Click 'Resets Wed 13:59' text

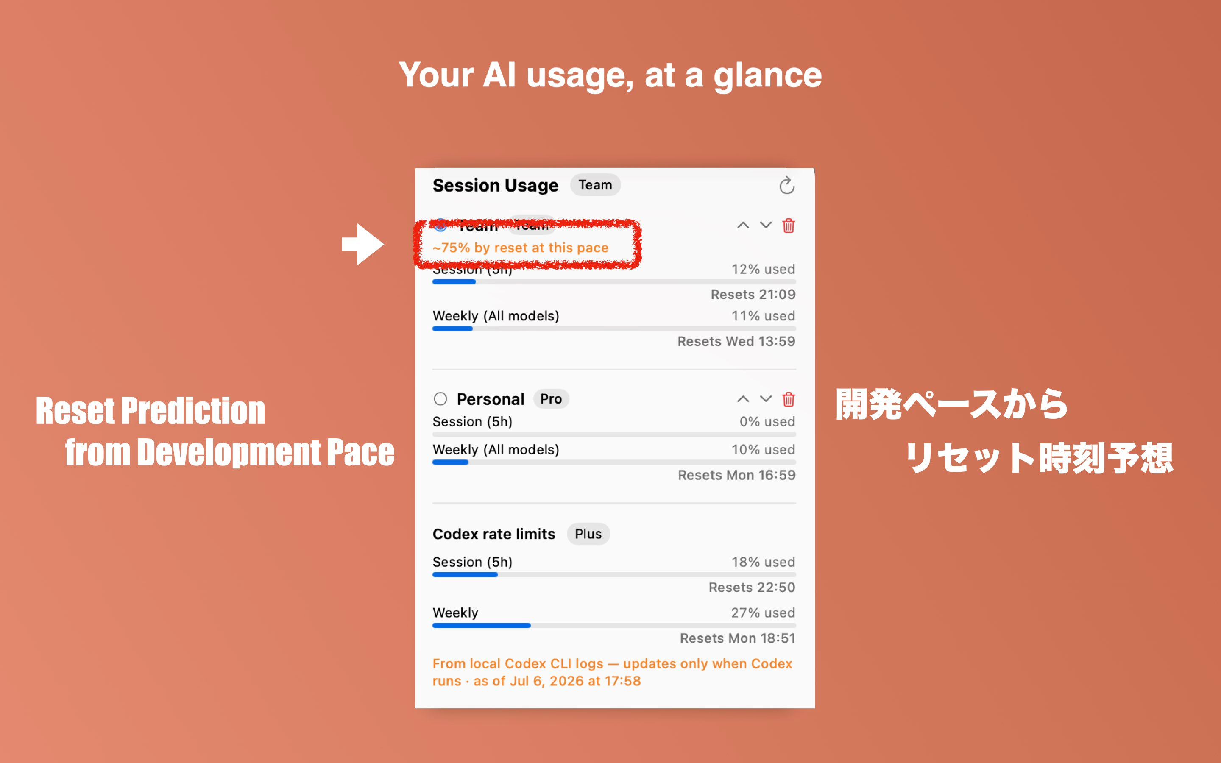click(736, 342)
